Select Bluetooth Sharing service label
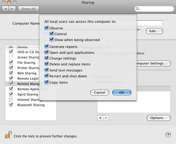 (x=31, y=105)
